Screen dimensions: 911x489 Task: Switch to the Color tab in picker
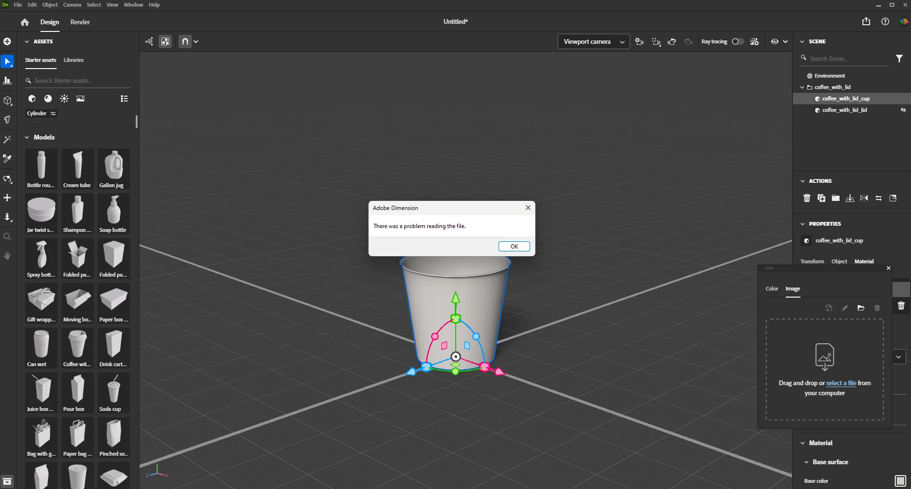pyautogui.click(x=771, y=289)
